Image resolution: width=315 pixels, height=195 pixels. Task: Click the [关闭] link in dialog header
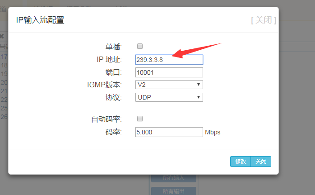click(x=263, y=20)
